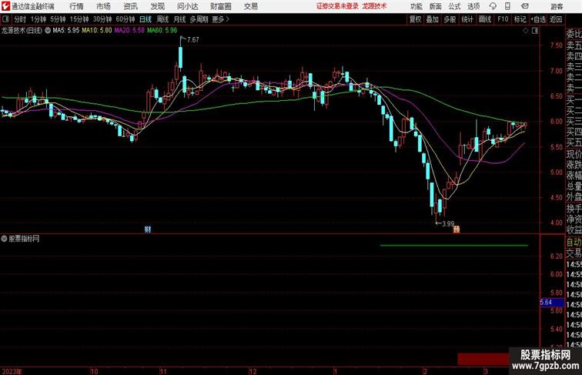Image resolution: width=582 pixels, height=375 pixels.
Task: Switch to 1分钟 period tab
Action: pyautogui.click(x=38, y=19)
